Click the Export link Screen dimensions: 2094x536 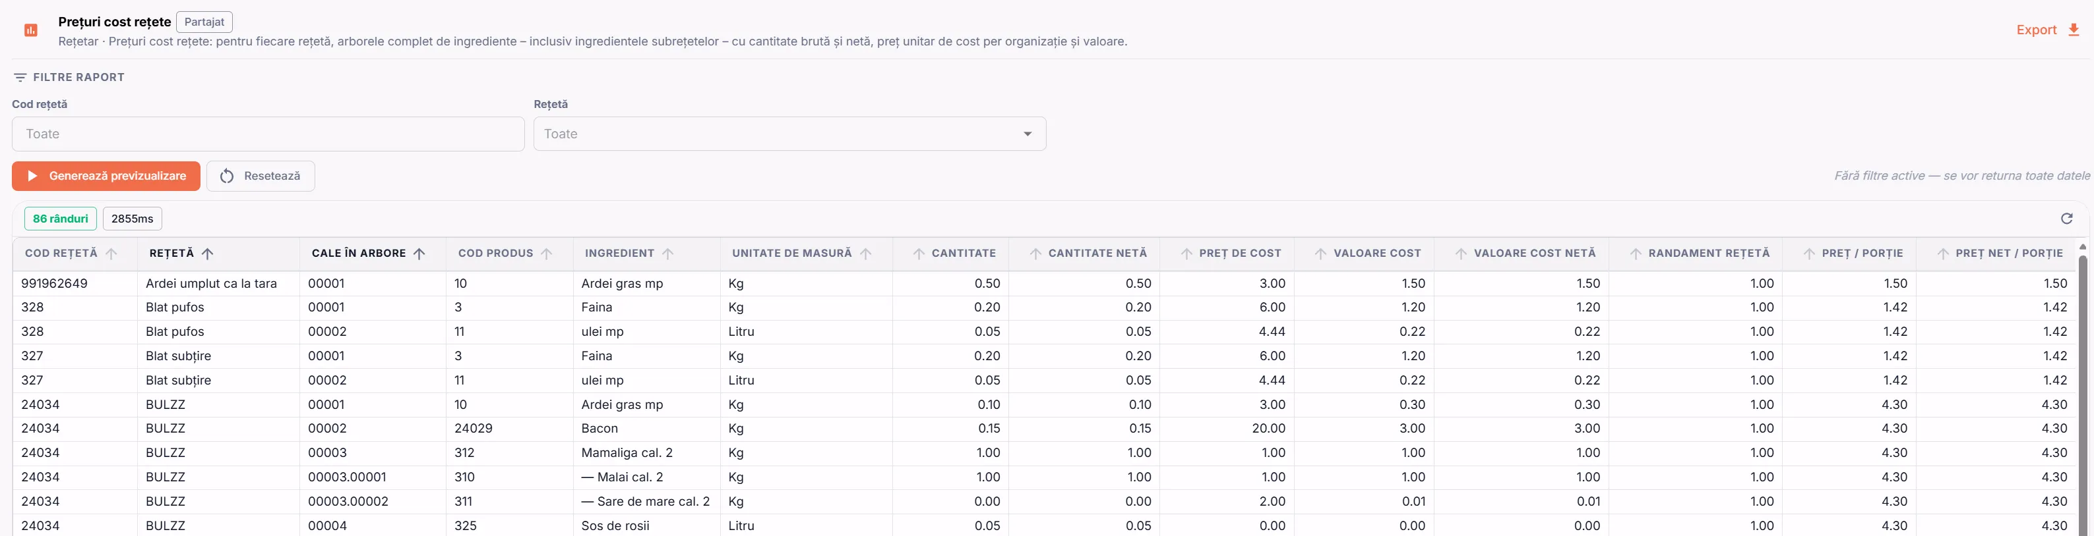pyautogui.click(x=2036, y=30)
